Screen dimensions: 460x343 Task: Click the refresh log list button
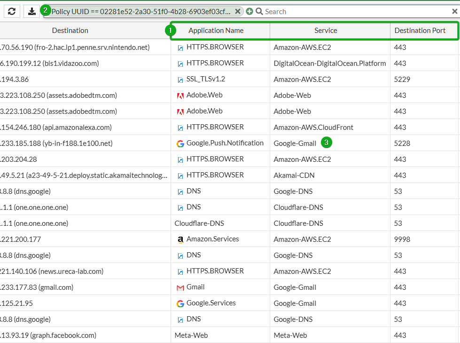[12, 11]
